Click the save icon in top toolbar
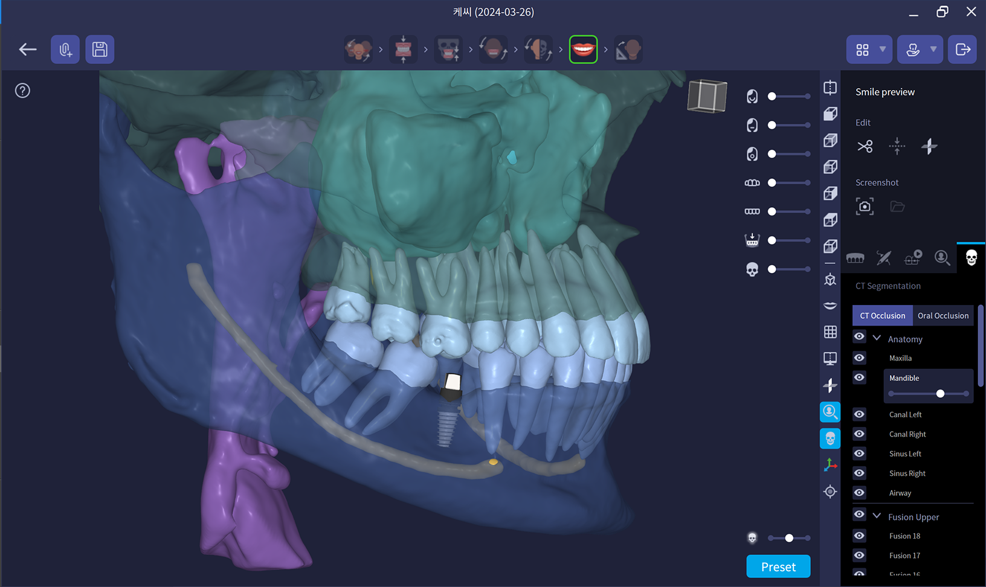The height and width of the screenshot is (587, 986). click(x=100, y=50)
